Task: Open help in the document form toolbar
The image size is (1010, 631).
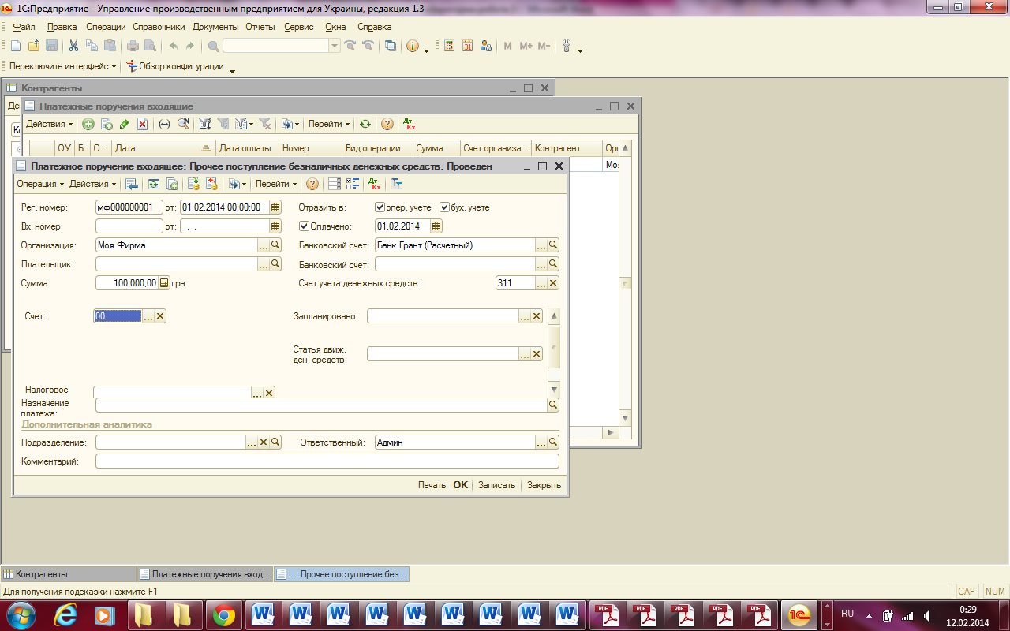Action: pyautogui.click(x=312, y=184)
